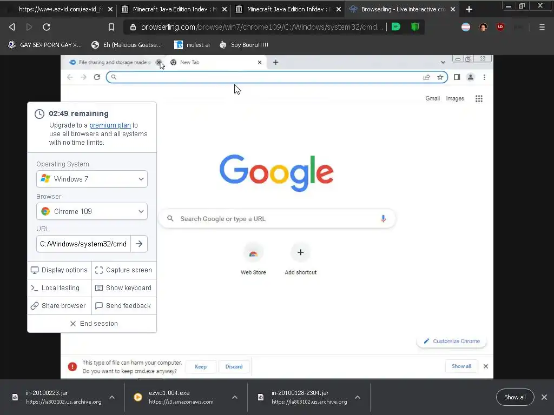The height and width of the screenshot is (415, 554).
Task: Close the inner New Tab tab
Action: 260,63
